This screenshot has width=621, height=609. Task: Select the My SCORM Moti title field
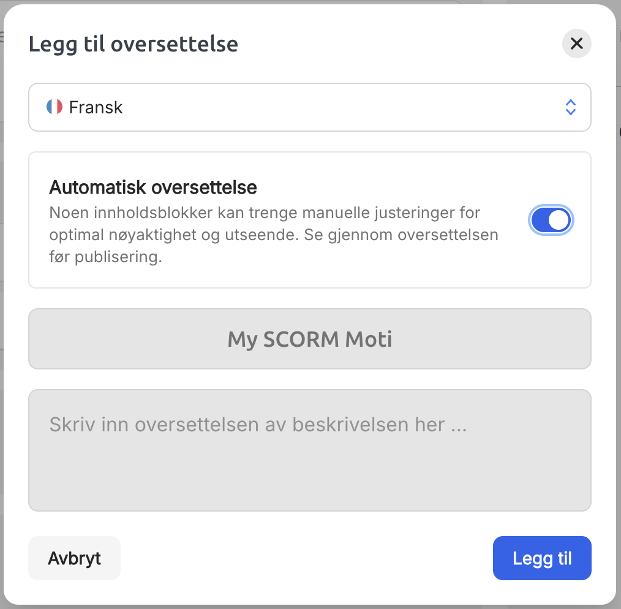pos(310,339)
